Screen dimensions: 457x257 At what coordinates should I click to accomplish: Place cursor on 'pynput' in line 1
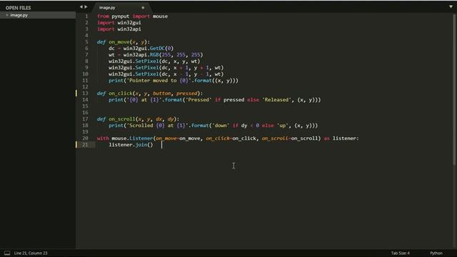coord(121,16)
